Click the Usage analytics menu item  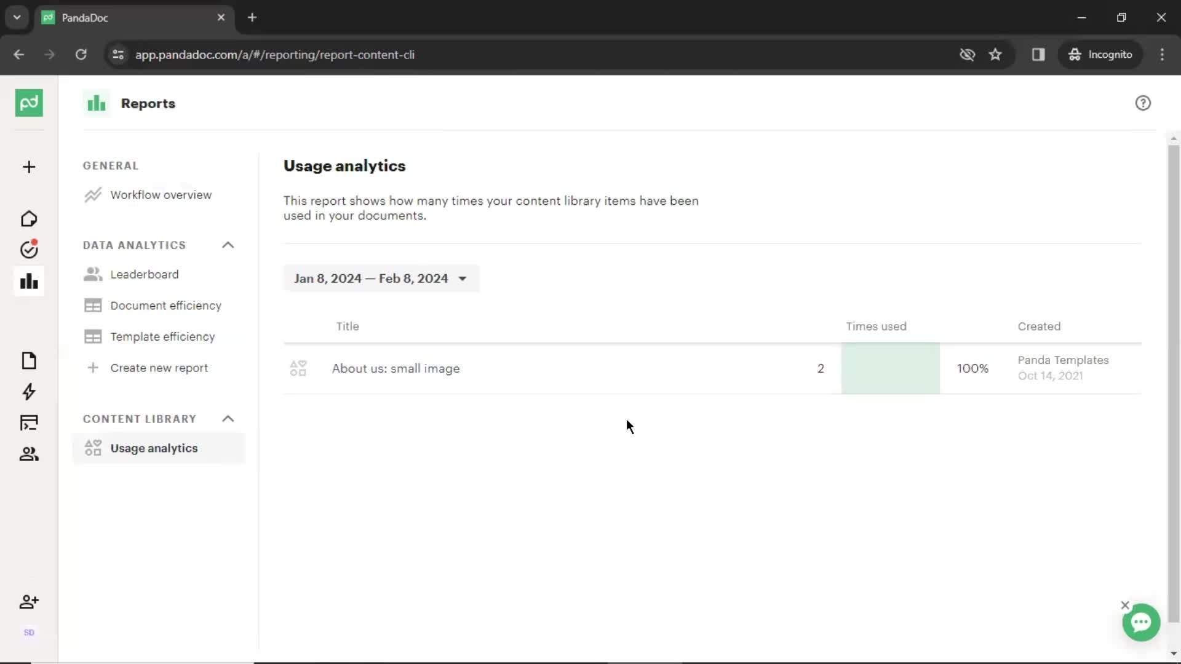pyautogui.click(x=154, y=448)
